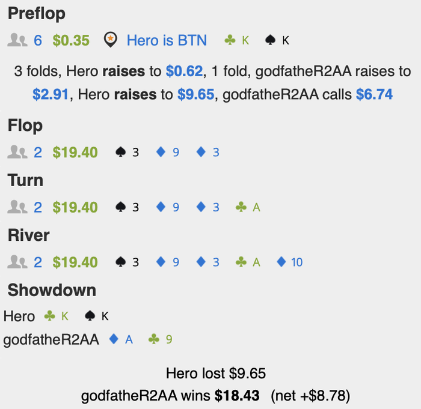This screenshot has height=409, width=421.
Task: Click the players icon in River row
Action: pyautogui.click(x=17, y=262)
